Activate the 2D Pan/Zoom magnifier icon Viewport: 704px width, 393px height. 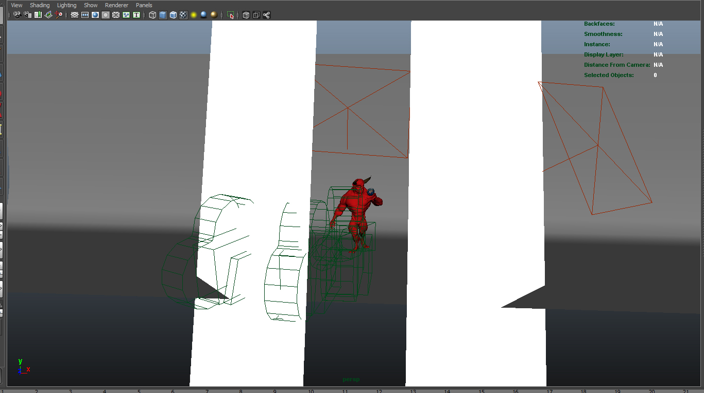point(59,15)
